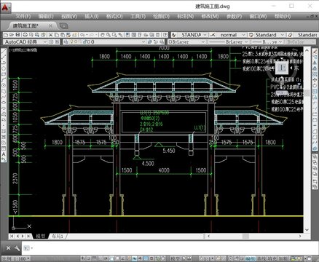The height and width of the screenshot is (262, 319).
Task: Select the Zoom Realtime magnifier tool
Action: point(108,35)
